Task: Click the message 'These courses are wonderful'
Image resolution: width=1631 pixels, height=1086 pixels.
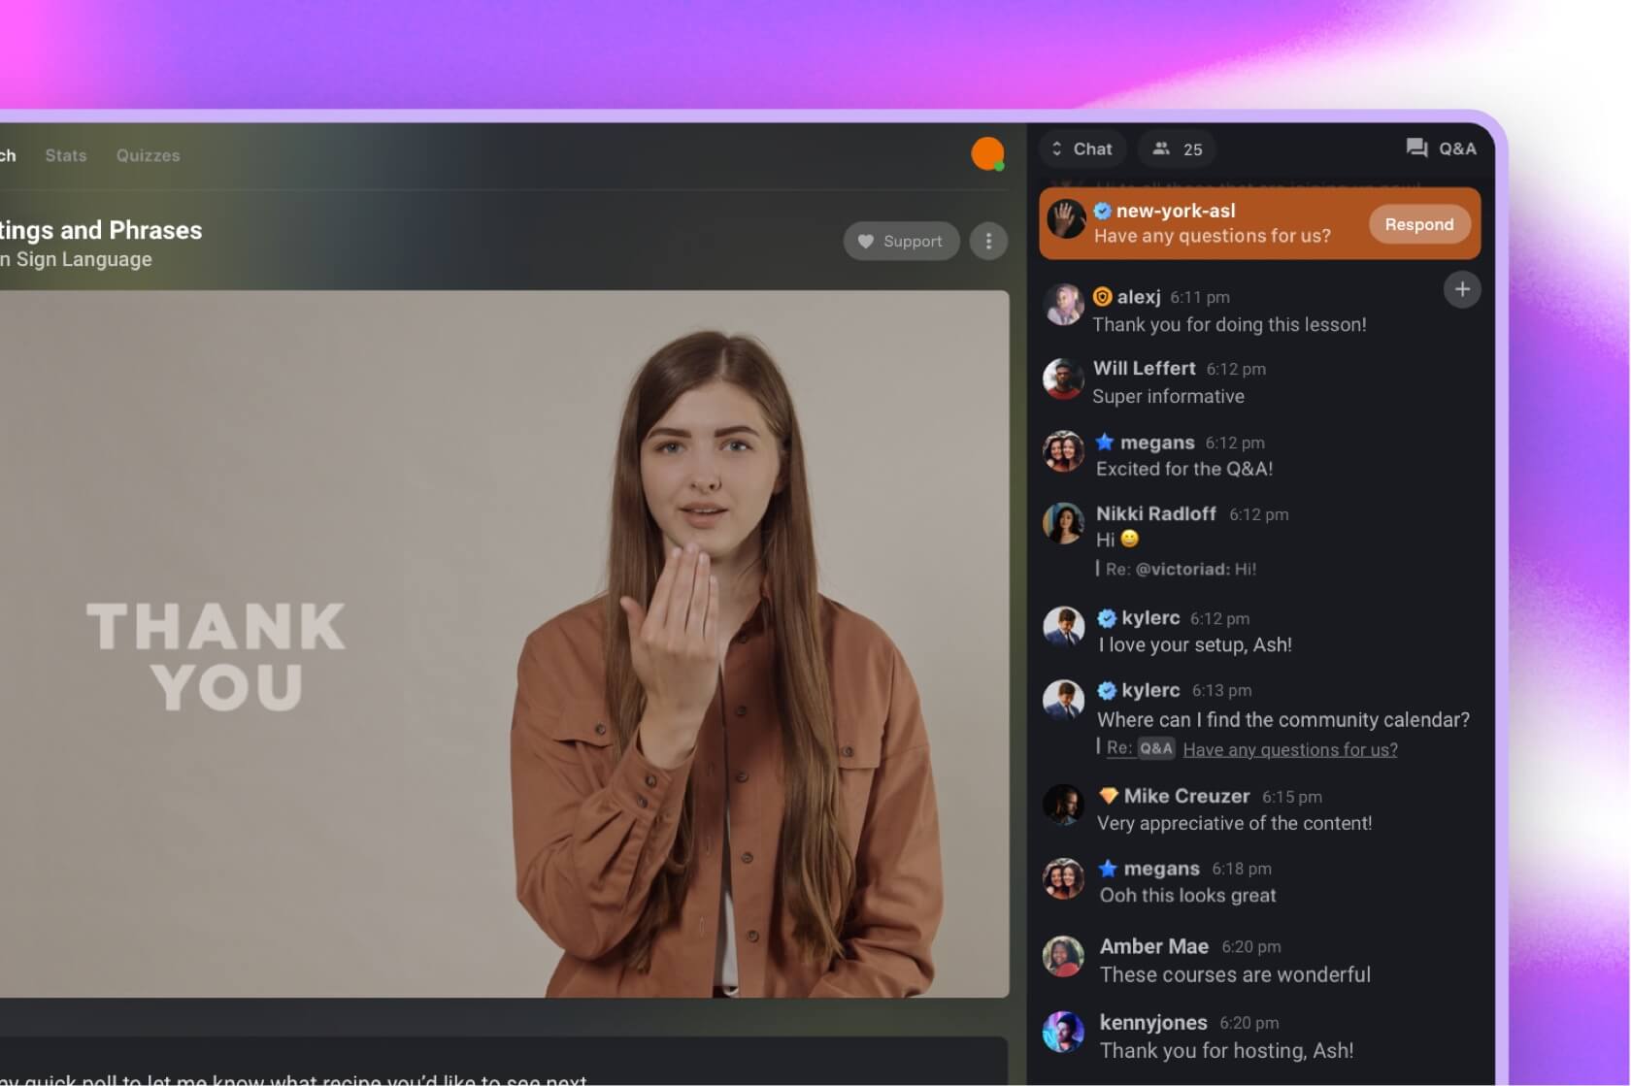Action: coord(1235,974)
